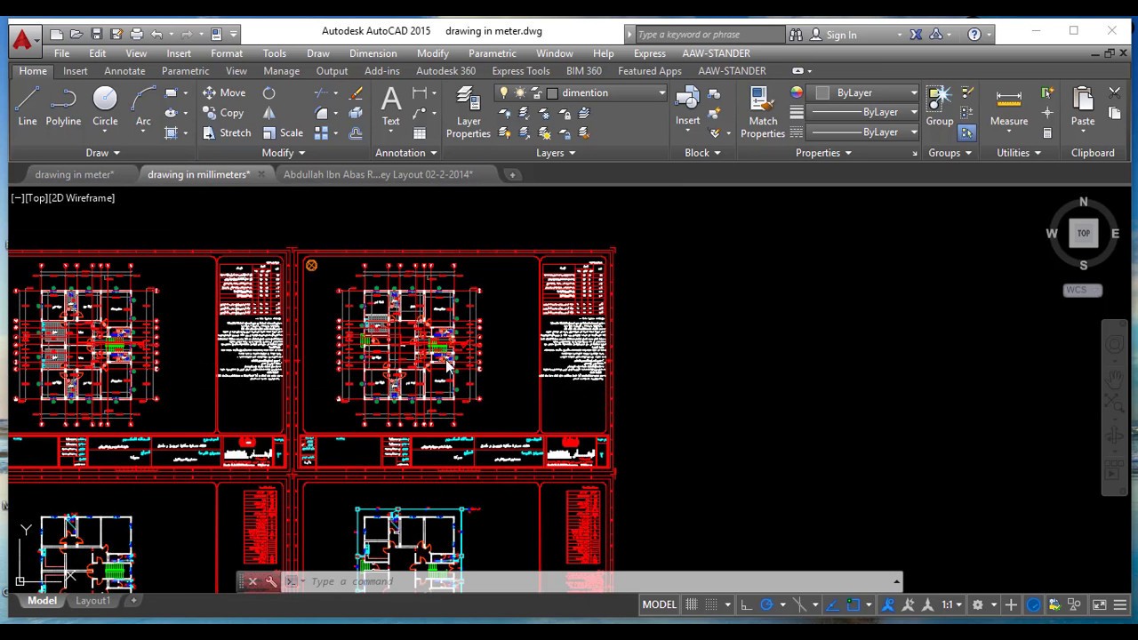The width and height of the screenshot is (1138, 640).
Task: Click the Insert block tool
Action: 687,108
